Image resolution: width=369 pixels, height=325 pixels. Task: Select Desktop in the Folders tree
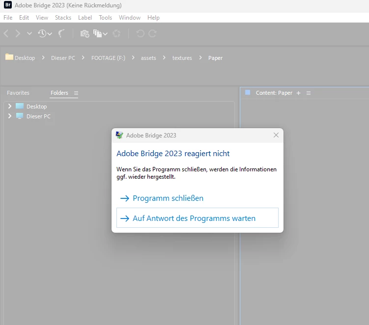(37, 107)
